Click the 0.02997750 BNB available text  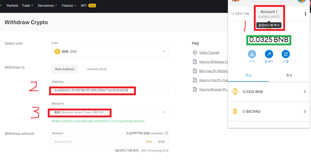145,133
